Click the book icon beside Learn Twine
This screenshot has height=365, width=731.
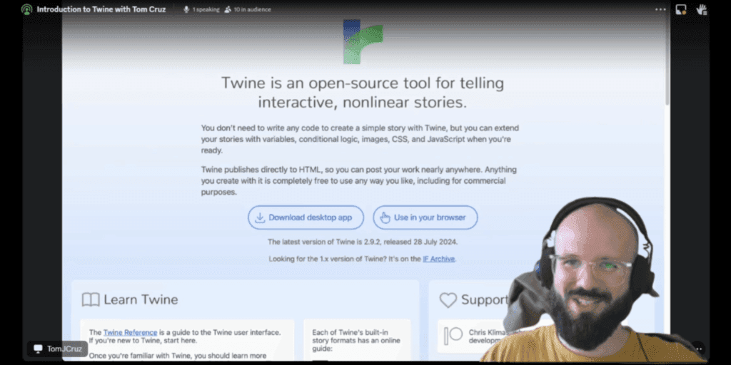pos(91,299)
